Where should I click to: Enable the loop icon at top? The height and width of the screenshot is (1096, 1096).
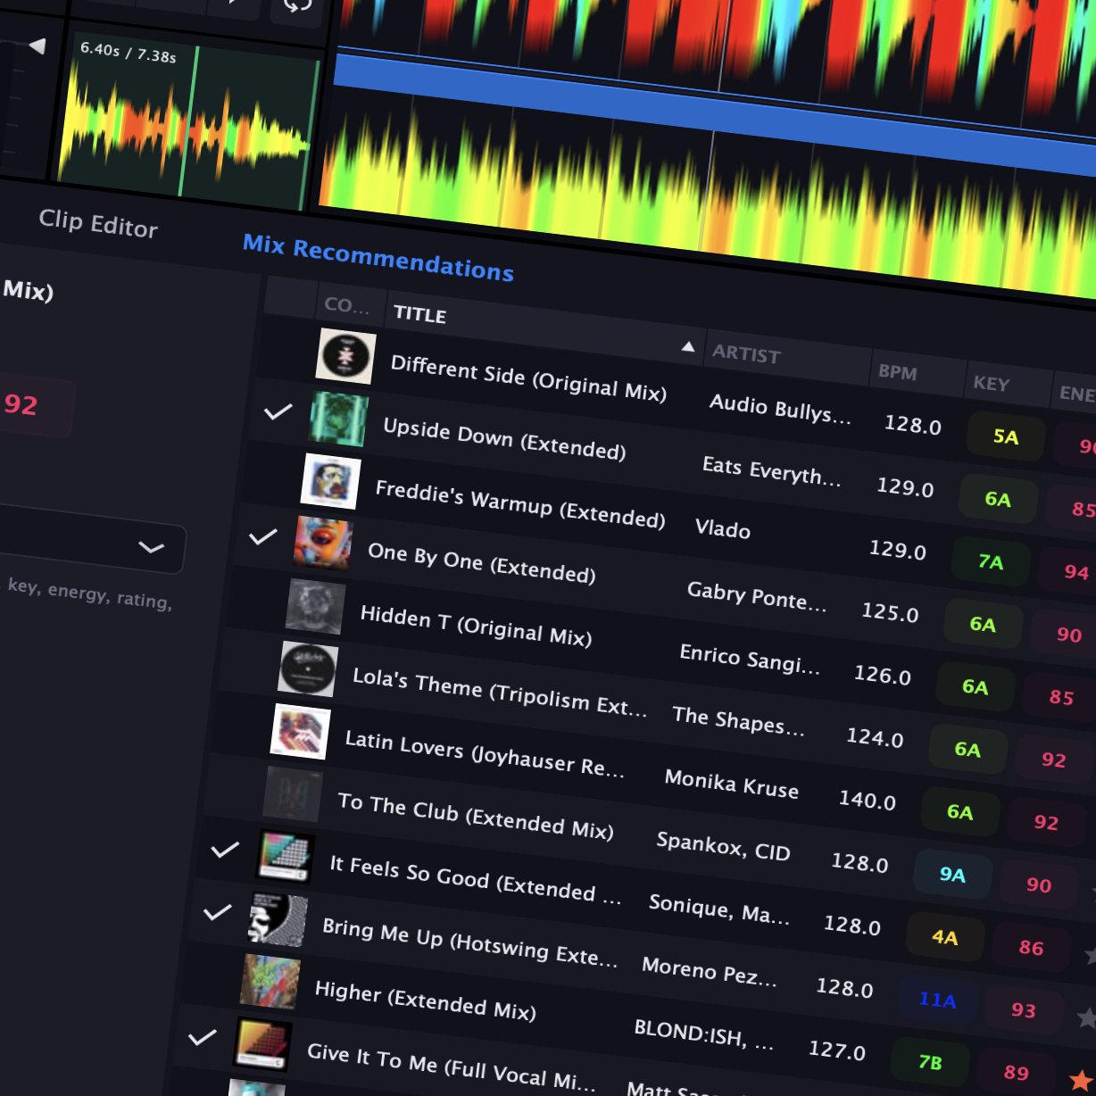pos(295,7)
